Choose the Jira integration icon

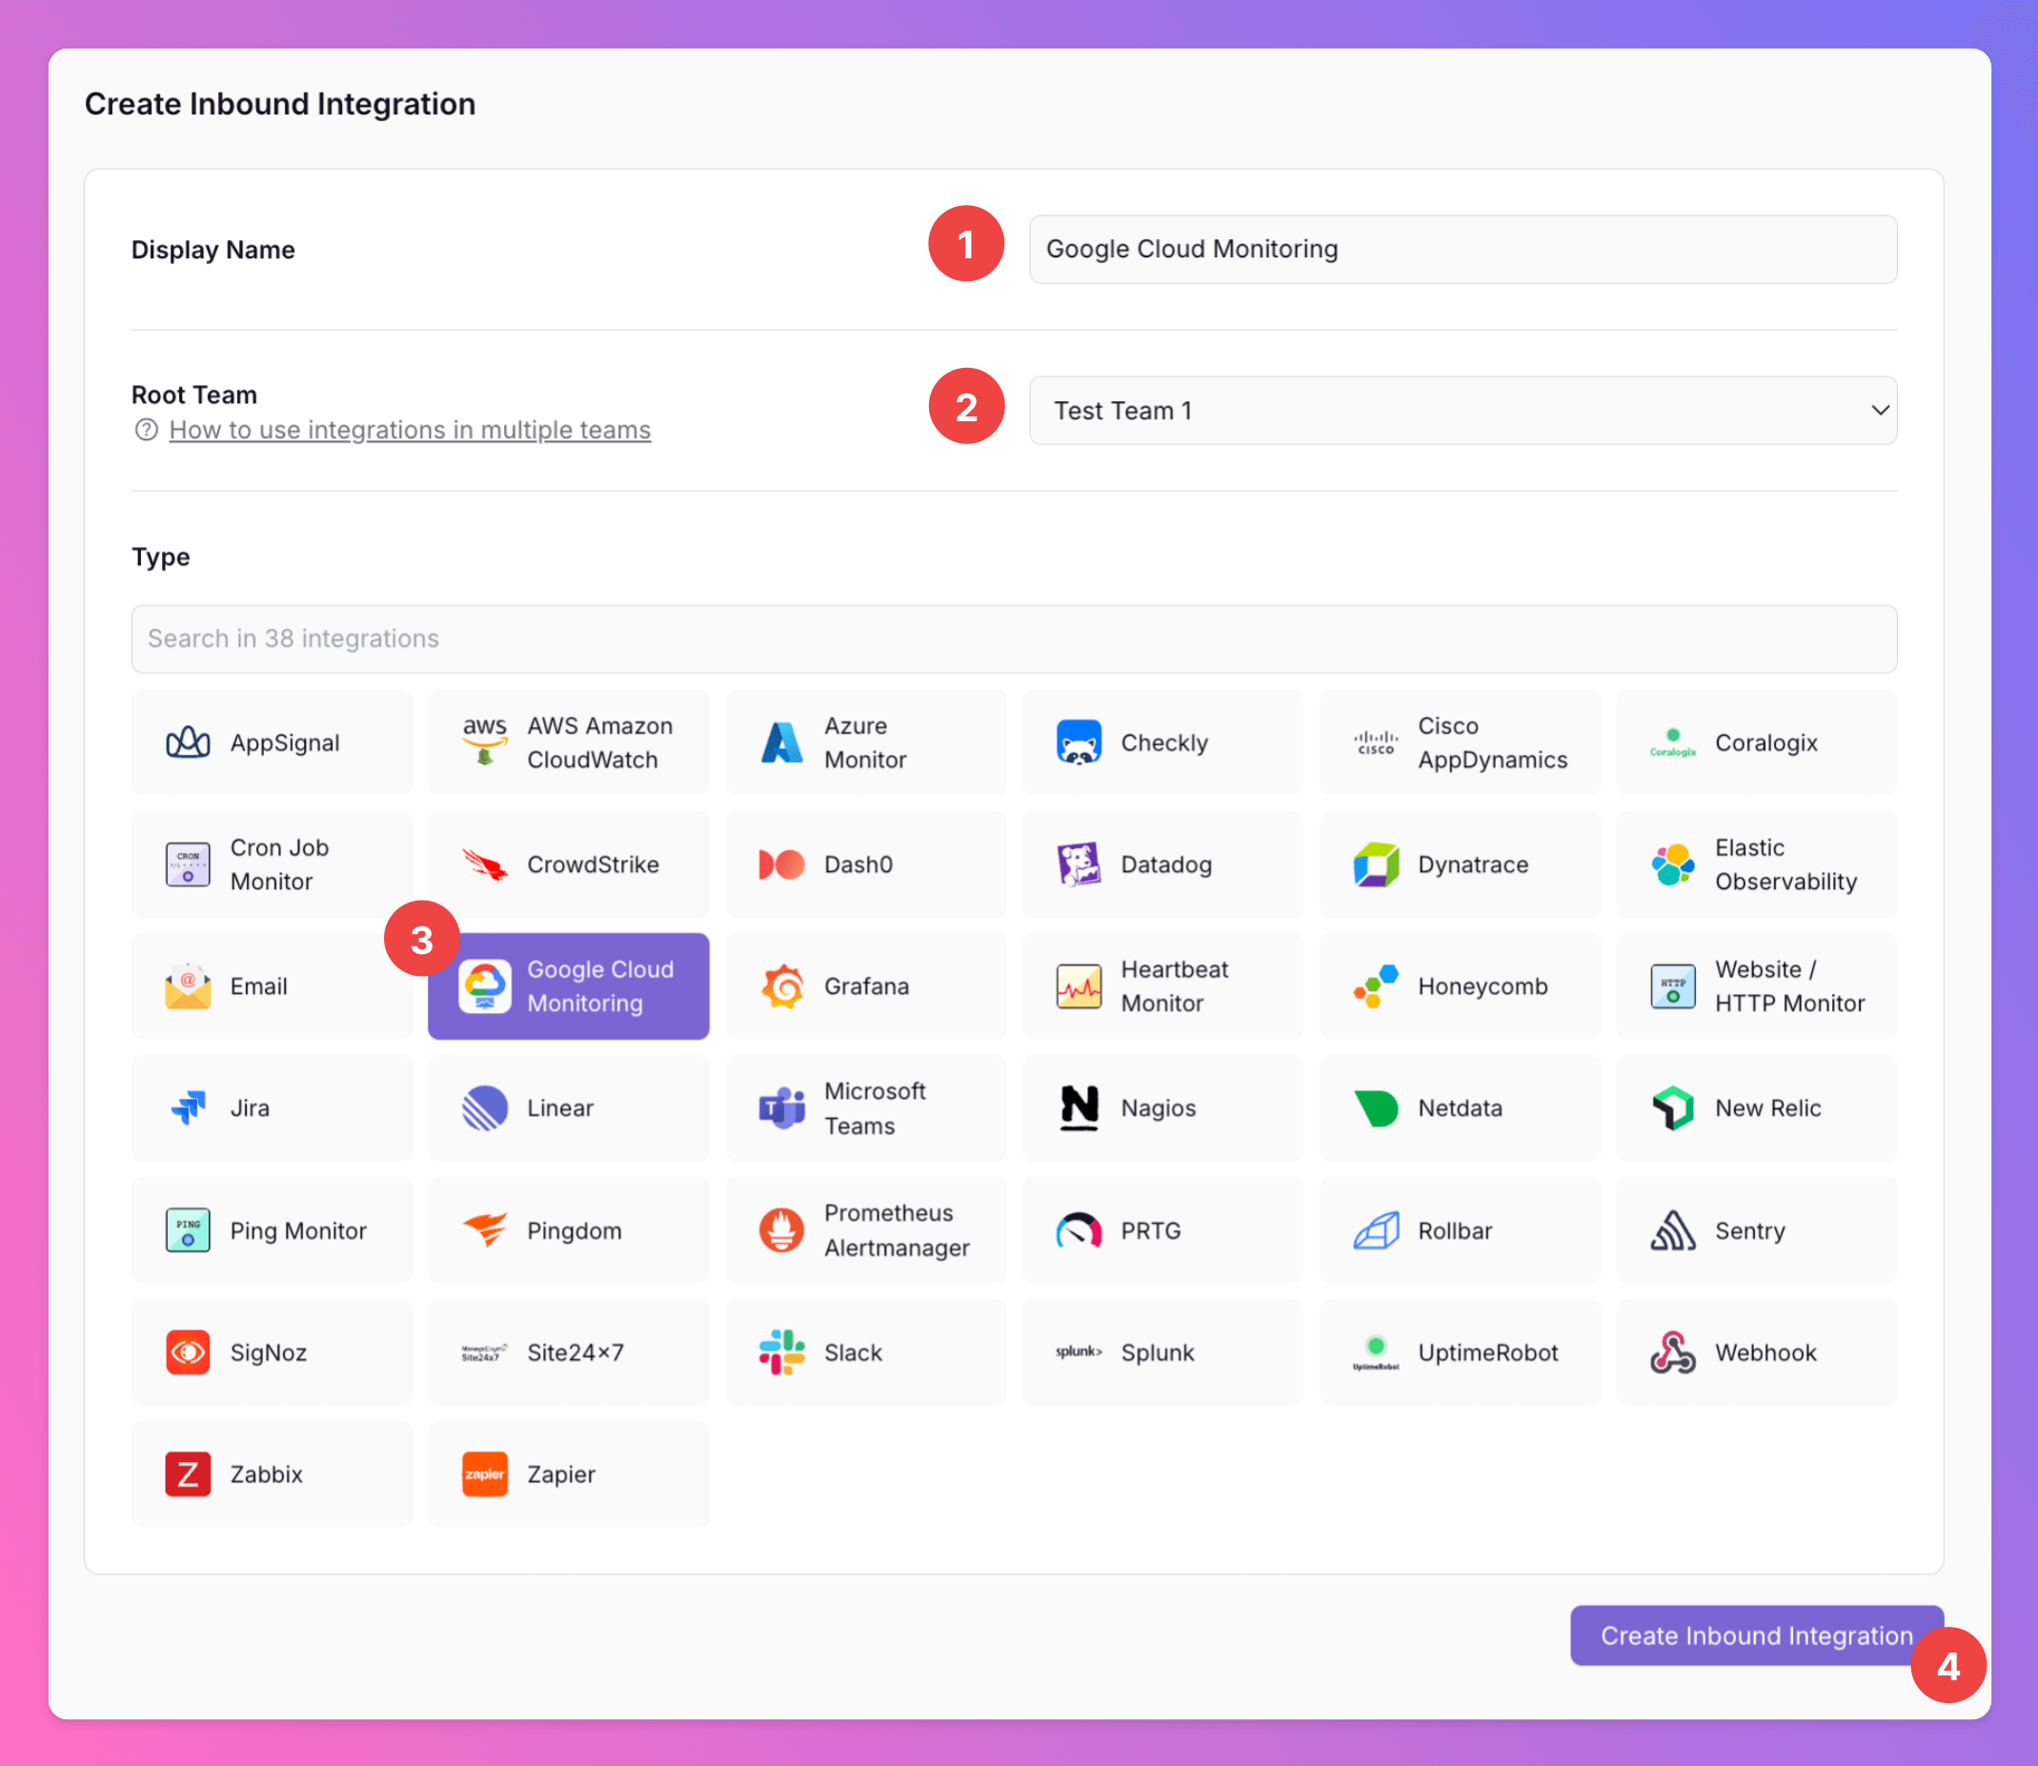tap(188, 1107)
